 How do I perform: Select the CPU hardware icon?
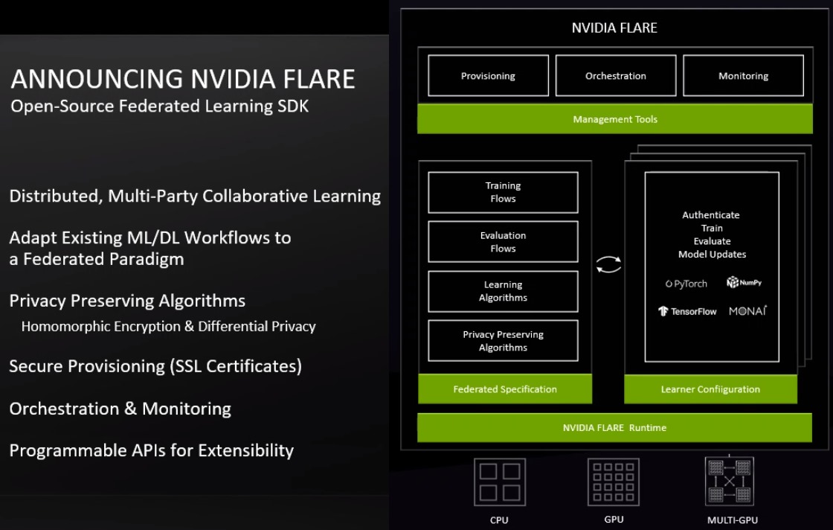coord(499,481)
